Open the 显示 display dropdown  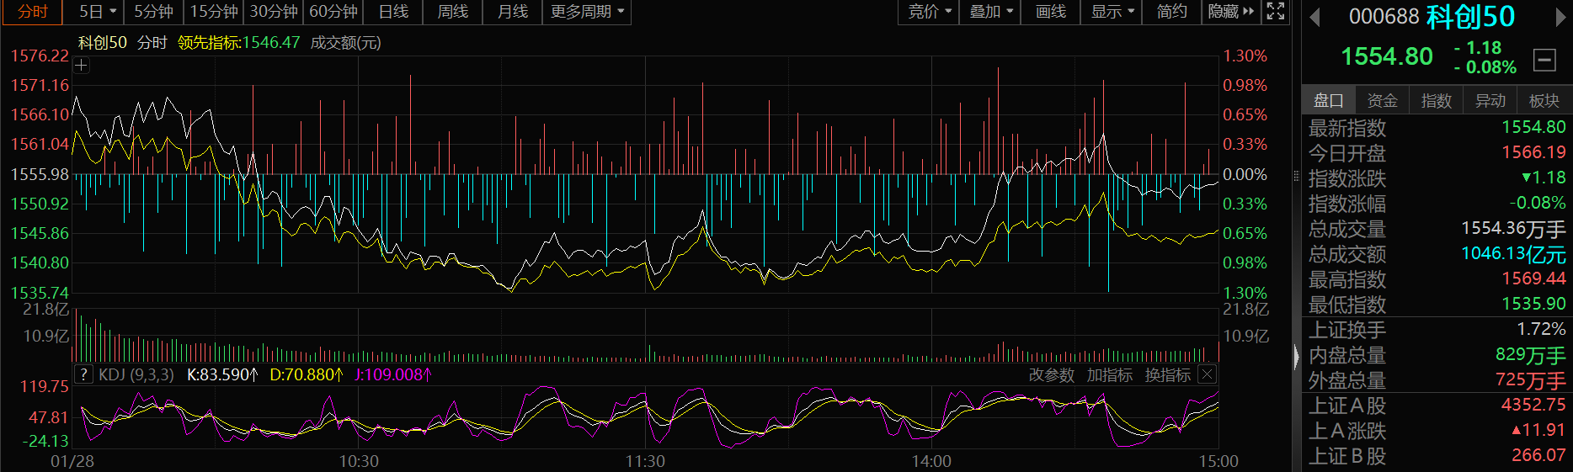1112,12
